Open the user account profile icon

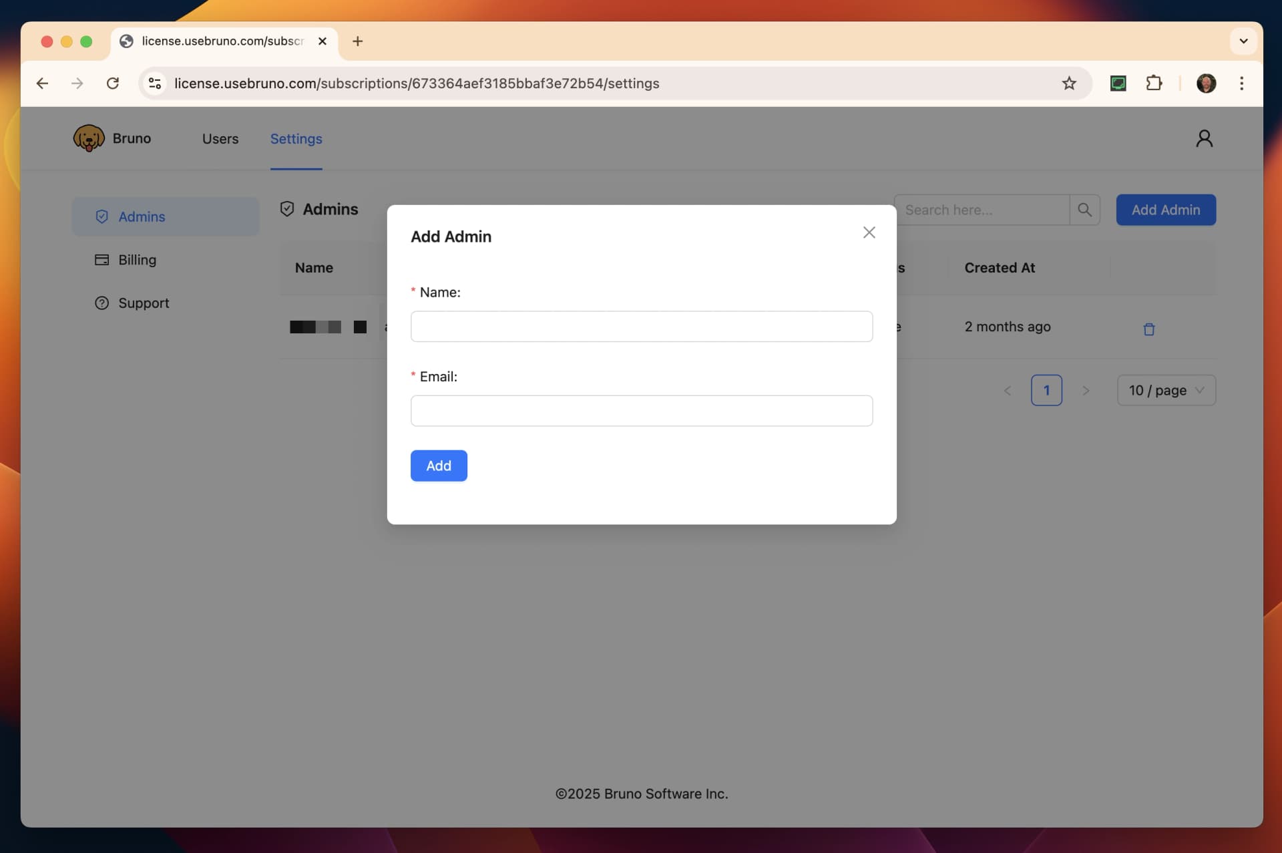coord(1204,138)
